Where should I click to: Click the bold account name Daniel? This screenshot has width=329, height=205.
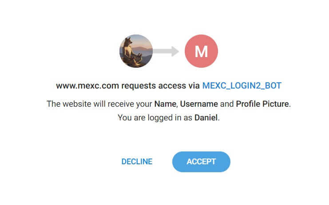point(206,118)
